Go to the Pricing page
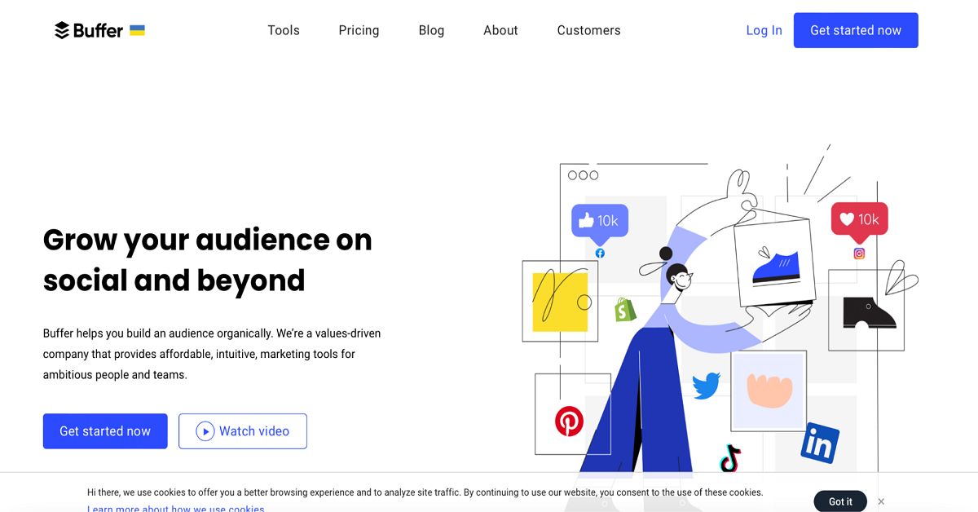The width and height of the screenshot is (978, 512). pos(359,30)
